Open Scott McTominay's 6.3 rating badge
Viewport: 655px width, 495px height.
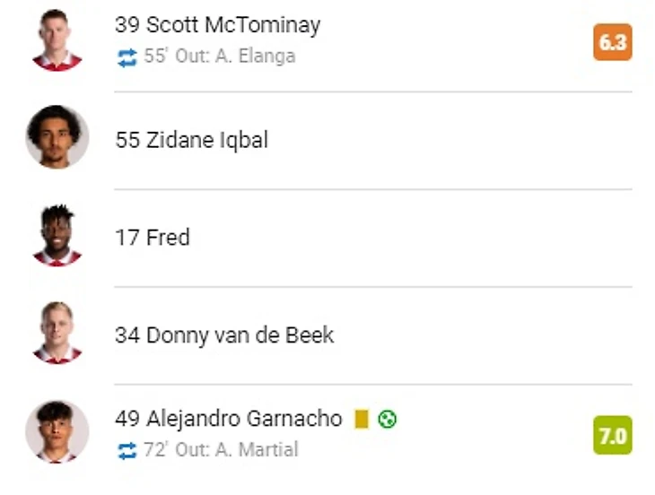tap(613, 42)
